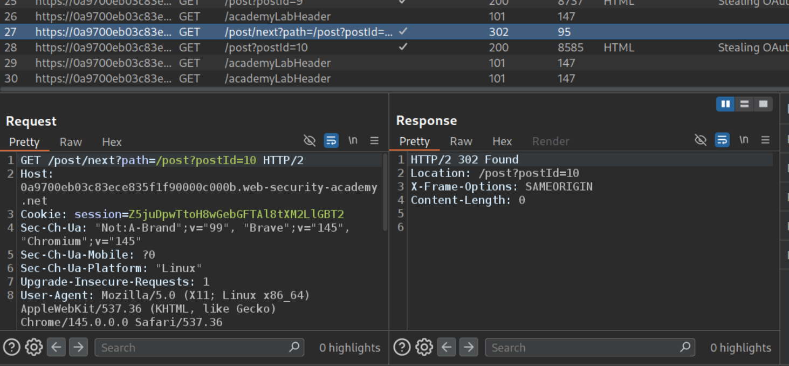The height and width of the screenshot is (366, 789).
Task: Select history row 28 /post?postId=10
Action: pos(266,48)
